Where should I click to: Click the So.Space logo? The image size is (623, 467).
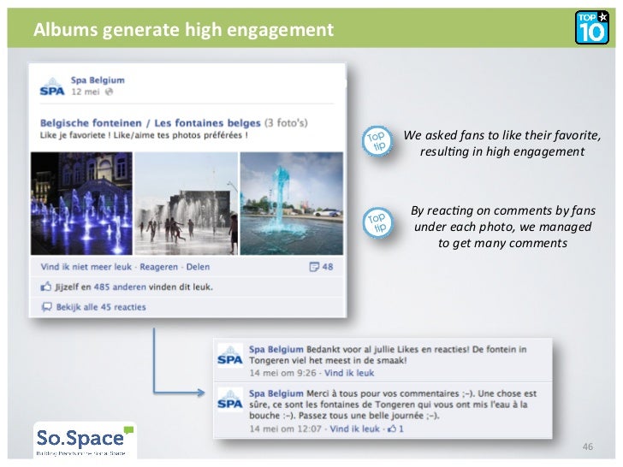[86, 440]
